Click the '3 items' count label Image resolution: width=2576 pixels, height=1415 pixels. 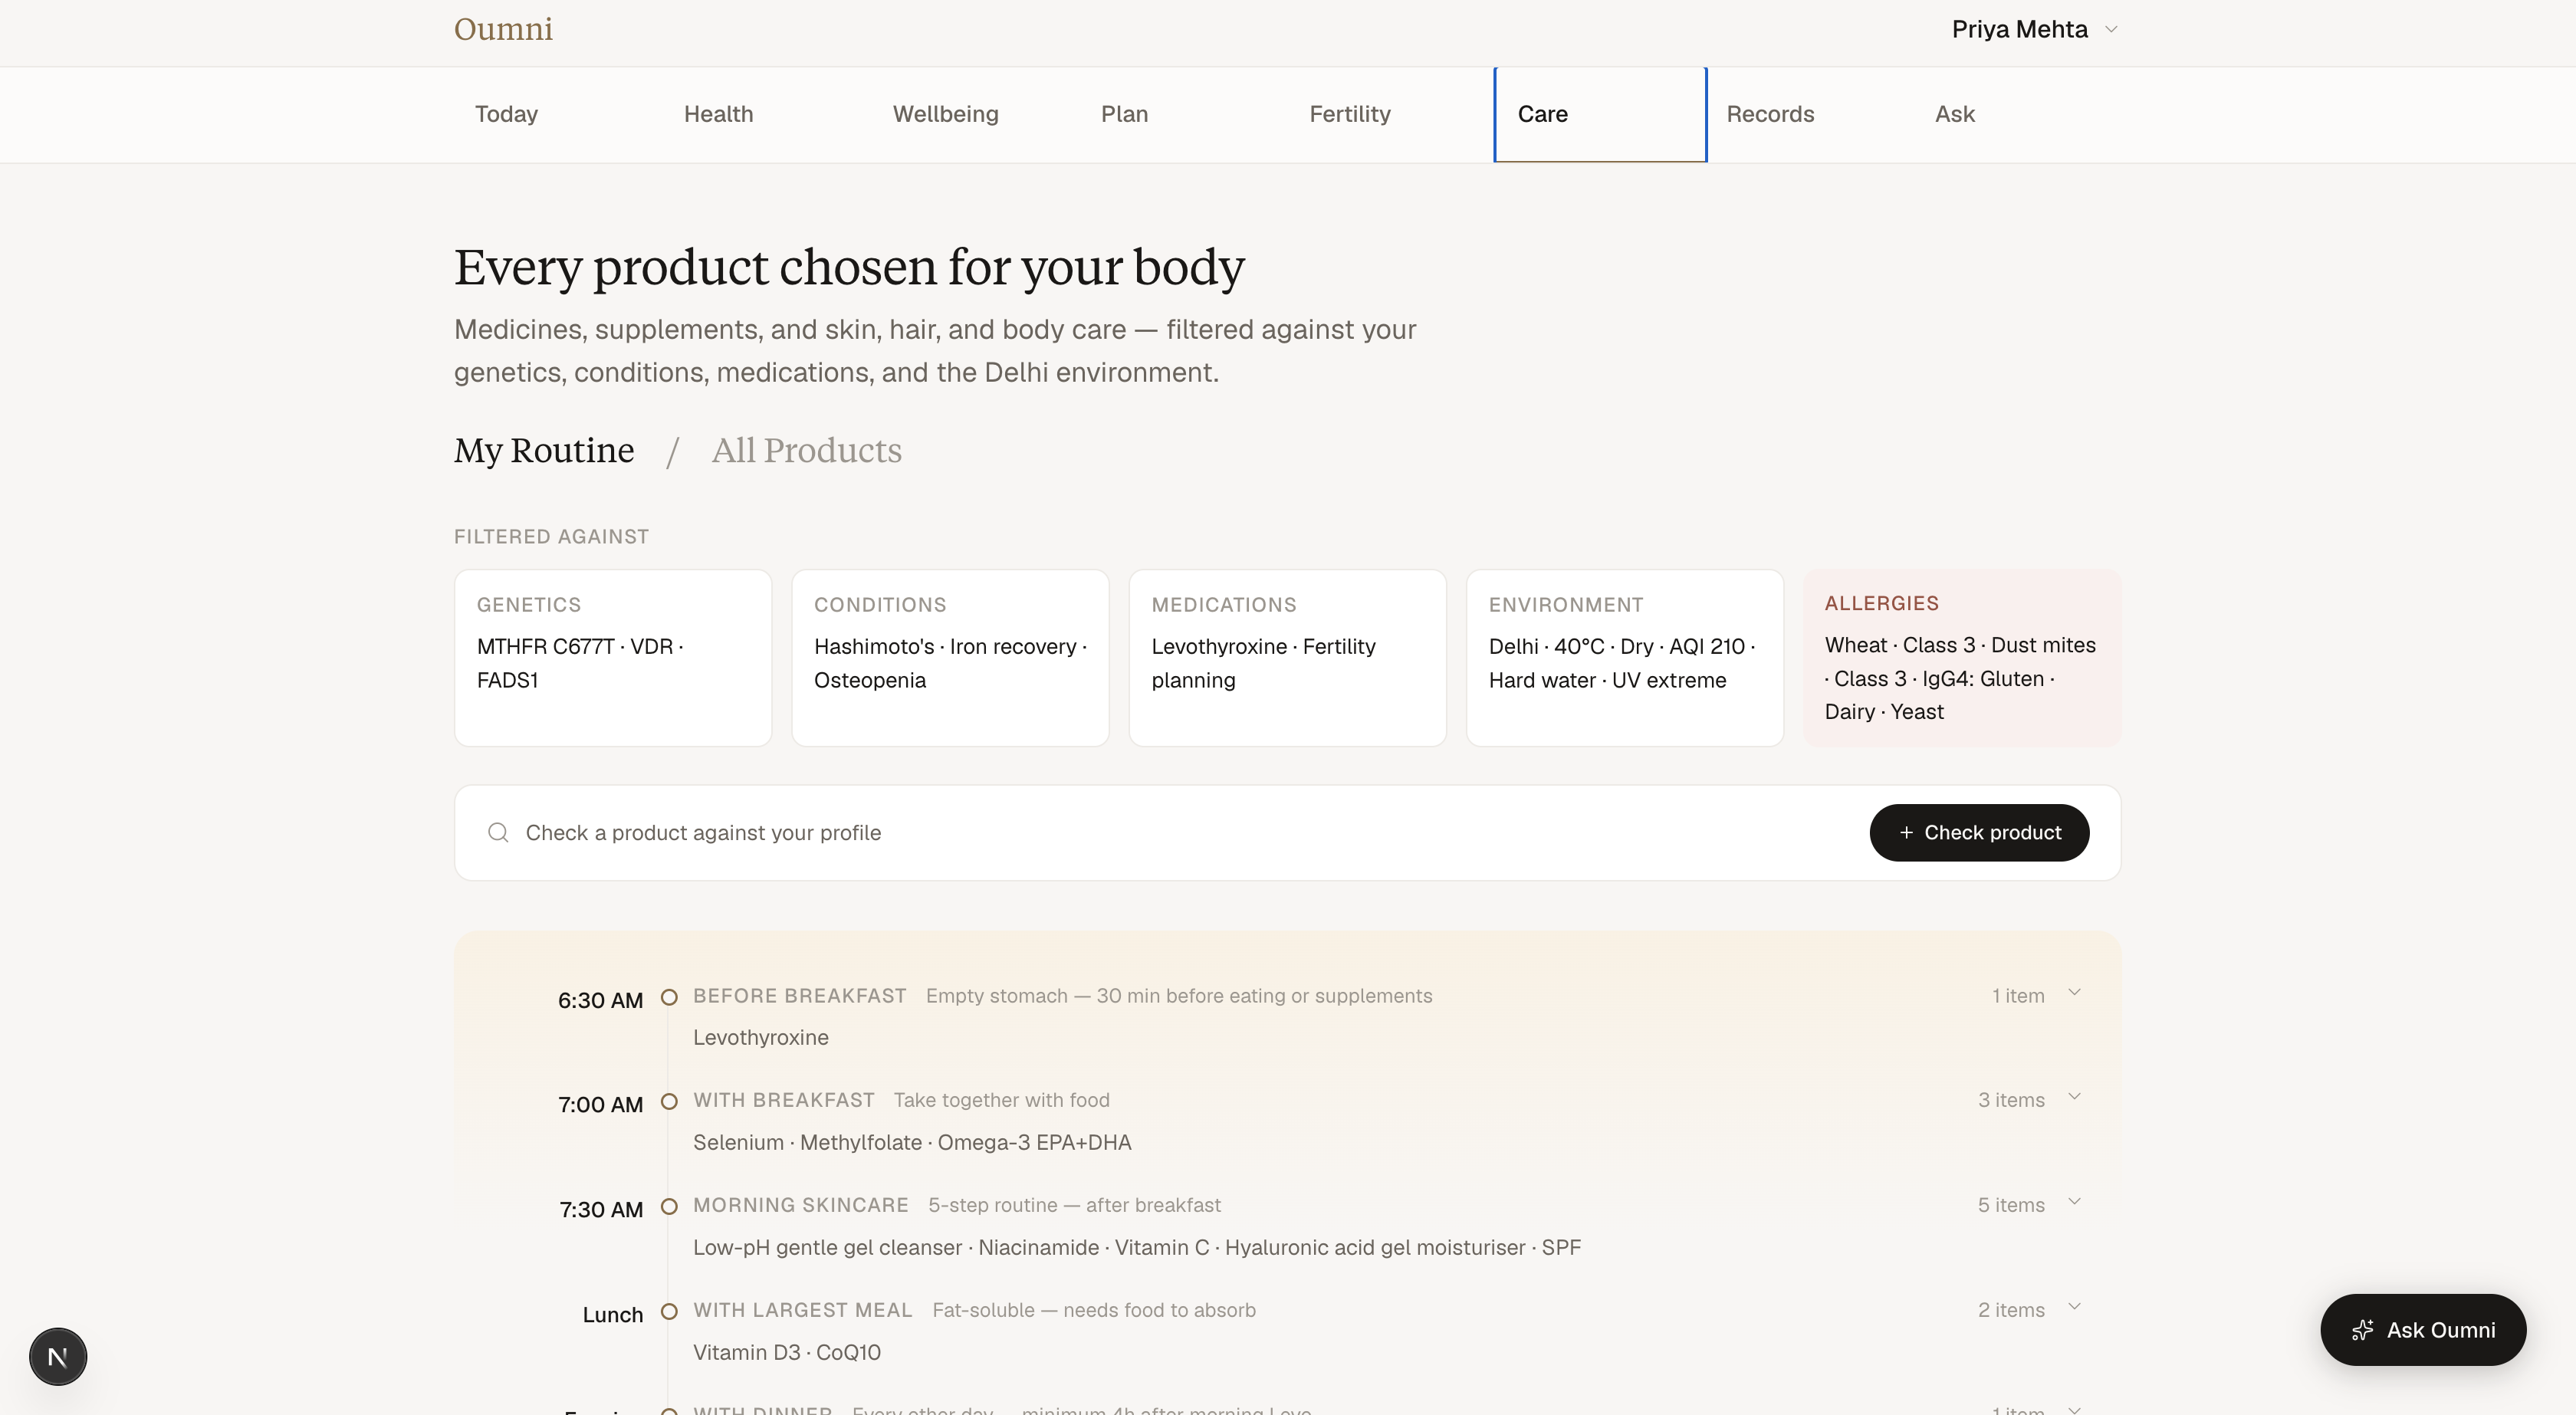2011,1100
